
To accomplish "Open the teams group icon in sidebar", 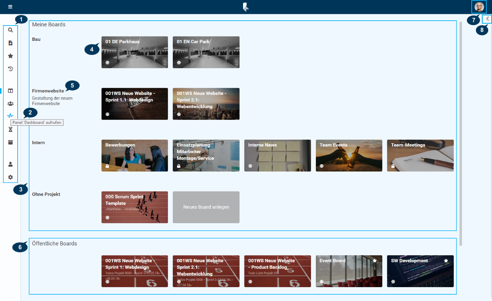I will pos(11,104).
